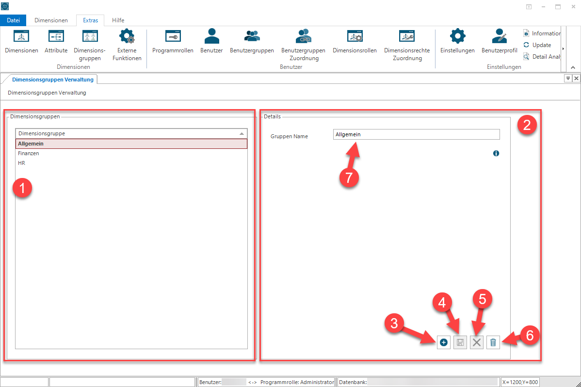Switch to the Hilfe ribbon tab

pos(118,20)
